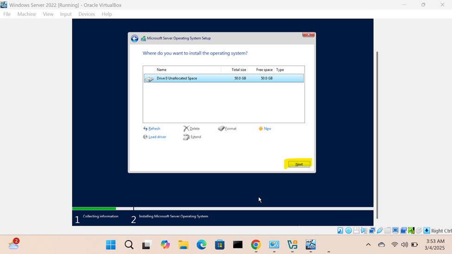The image size is (452, 254).
Task: Click the keyboard capture arrow icon
Action: (x=427, y=230)
